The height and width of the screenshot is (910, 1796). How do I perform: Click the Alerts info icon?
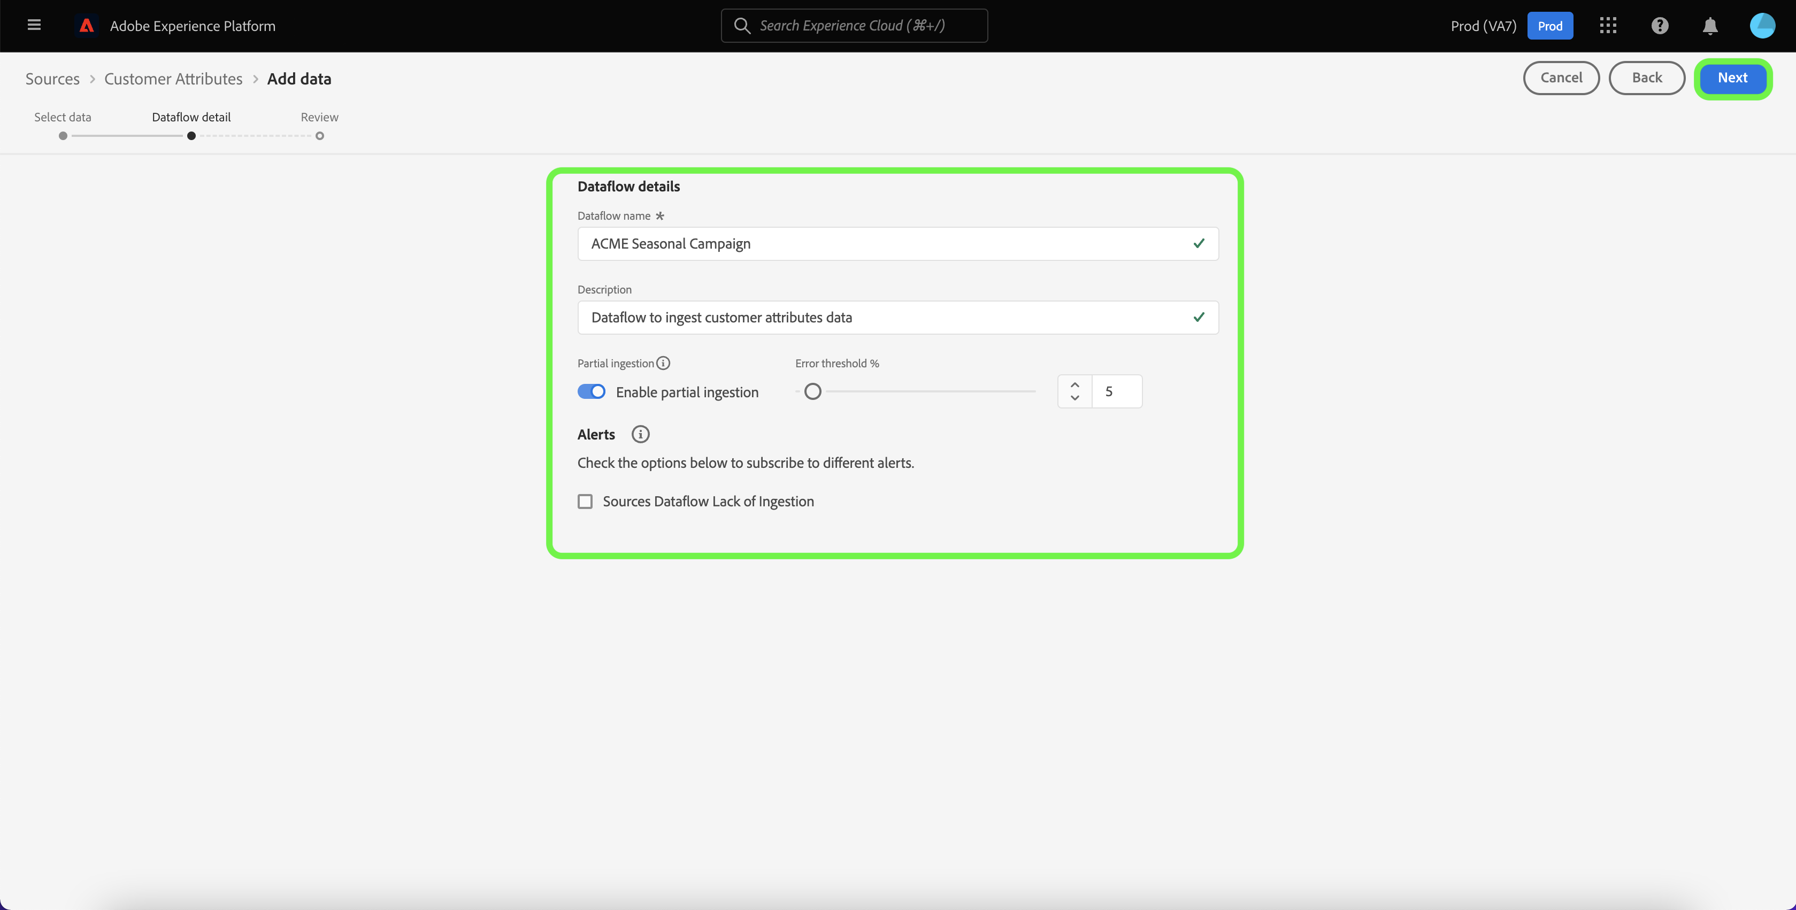pos(640,434)
